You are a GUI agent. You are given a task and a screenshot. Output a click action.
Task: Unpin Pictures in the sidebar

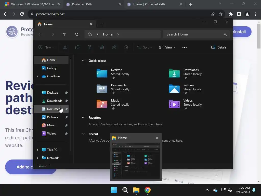(67, 117)
